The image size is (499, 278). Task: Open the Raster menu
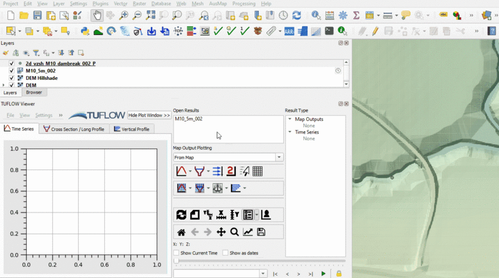(139, 4)
